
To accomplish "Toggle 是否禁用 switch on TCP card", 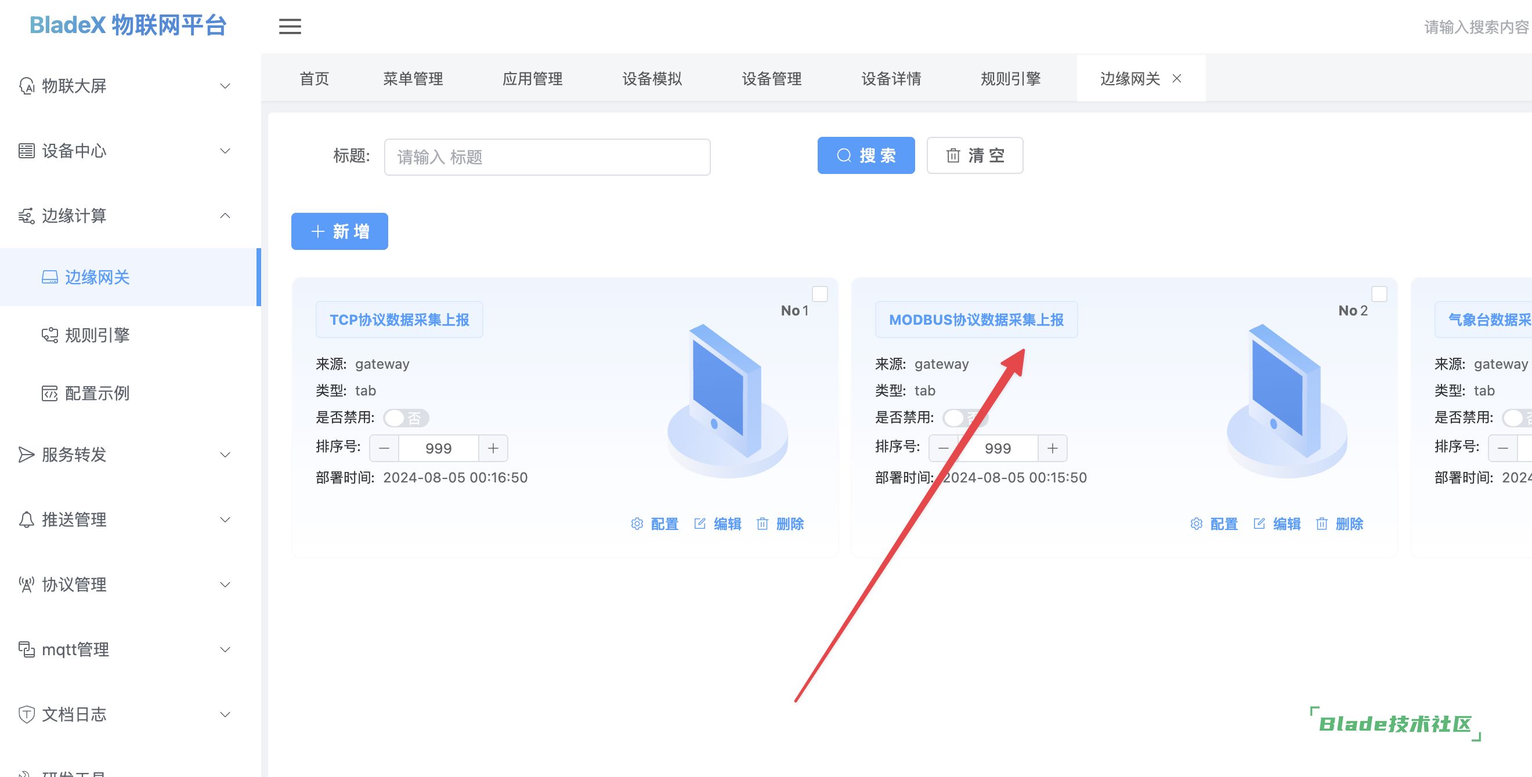I will (406, 417).
